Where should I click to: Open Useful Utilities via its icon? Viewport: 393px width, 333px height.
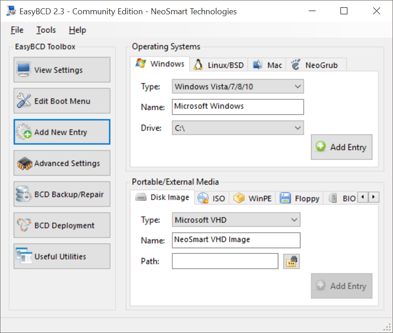23,256
